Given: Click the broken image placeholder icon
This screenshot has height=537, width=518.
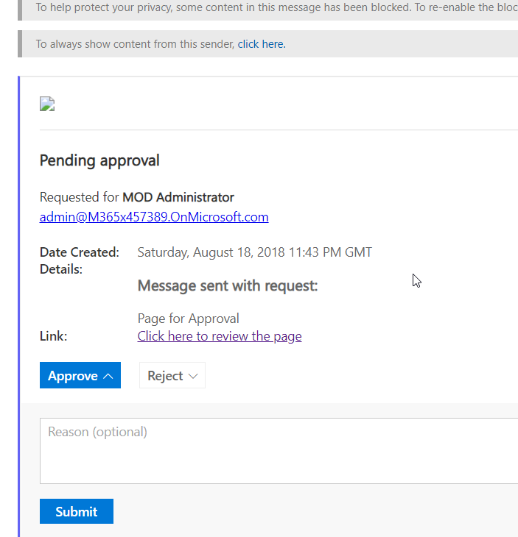Looking at the screenshot, I should click(47, 104).
